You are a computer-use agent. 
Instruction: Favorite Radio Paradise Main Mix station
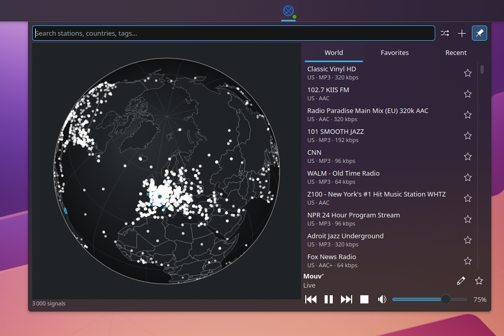point(468,115)
